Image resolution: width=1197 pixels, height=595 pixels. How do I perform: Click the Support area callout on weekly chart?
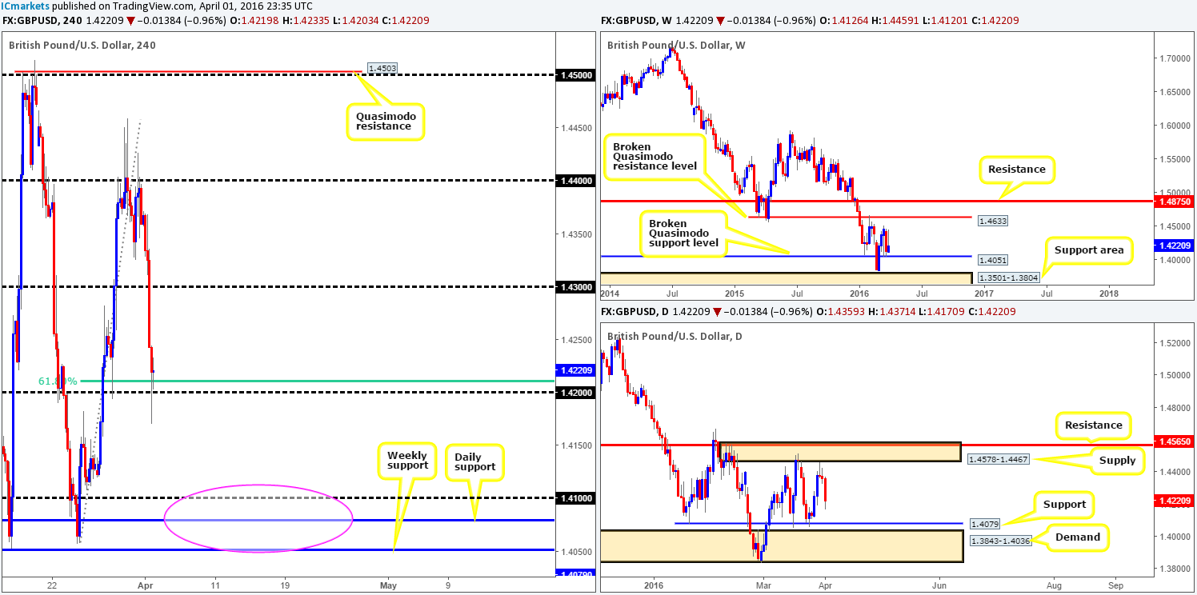coord(1087,250)
